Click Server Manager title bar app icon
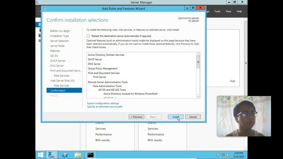 click(37, 2)
